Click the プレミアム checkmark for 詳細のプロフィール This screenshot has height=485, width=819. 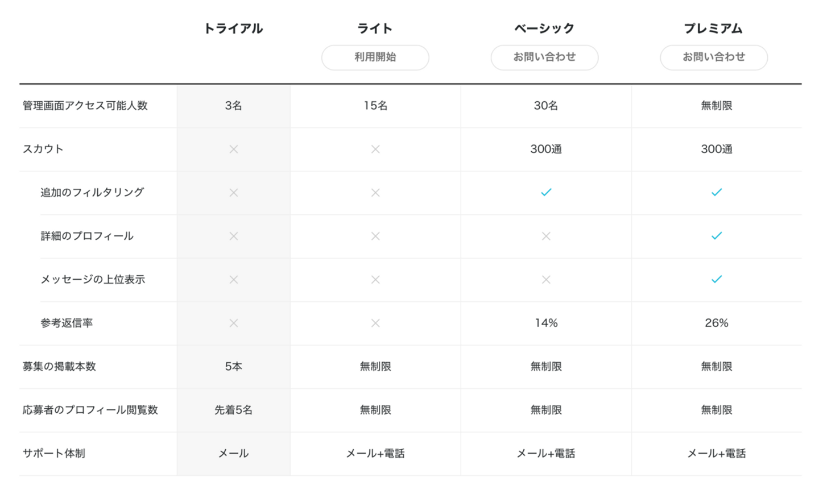pyautogui.click(x=717, y=236)
